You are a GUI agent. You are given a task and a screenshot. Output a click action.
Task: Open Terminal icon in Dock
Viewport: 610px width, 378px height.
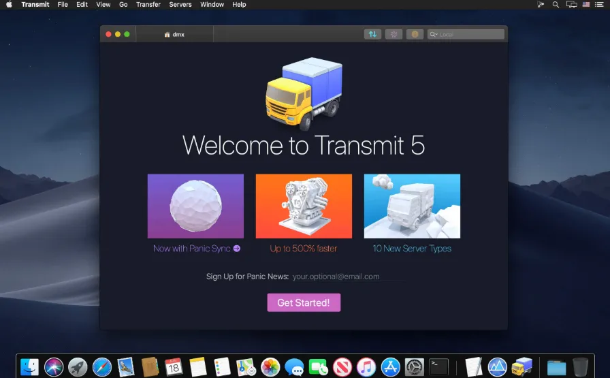[439, 366]
